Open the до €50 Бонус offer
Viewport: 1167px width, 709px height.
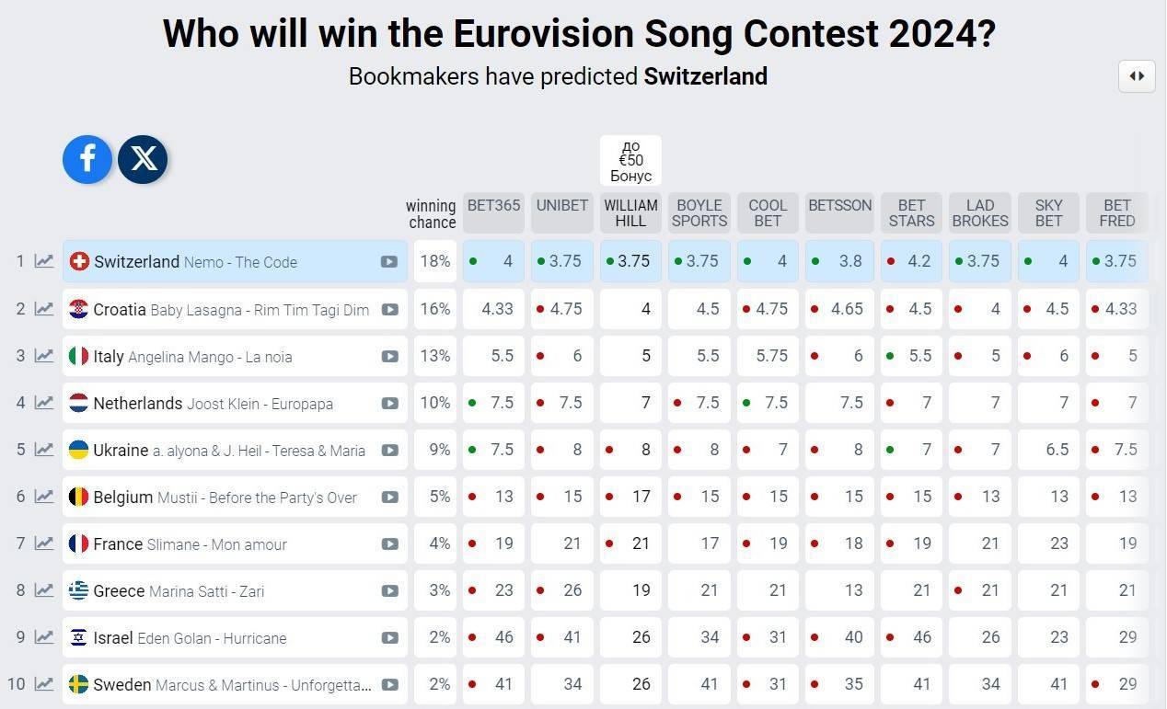631,161
